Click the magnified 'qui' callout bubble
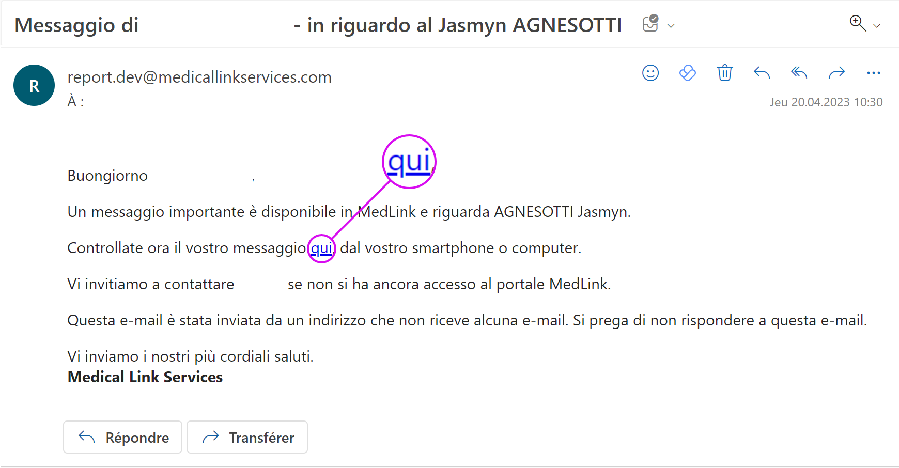The height and width of the screenshot is (468, 899). click(x=409, y=162)
